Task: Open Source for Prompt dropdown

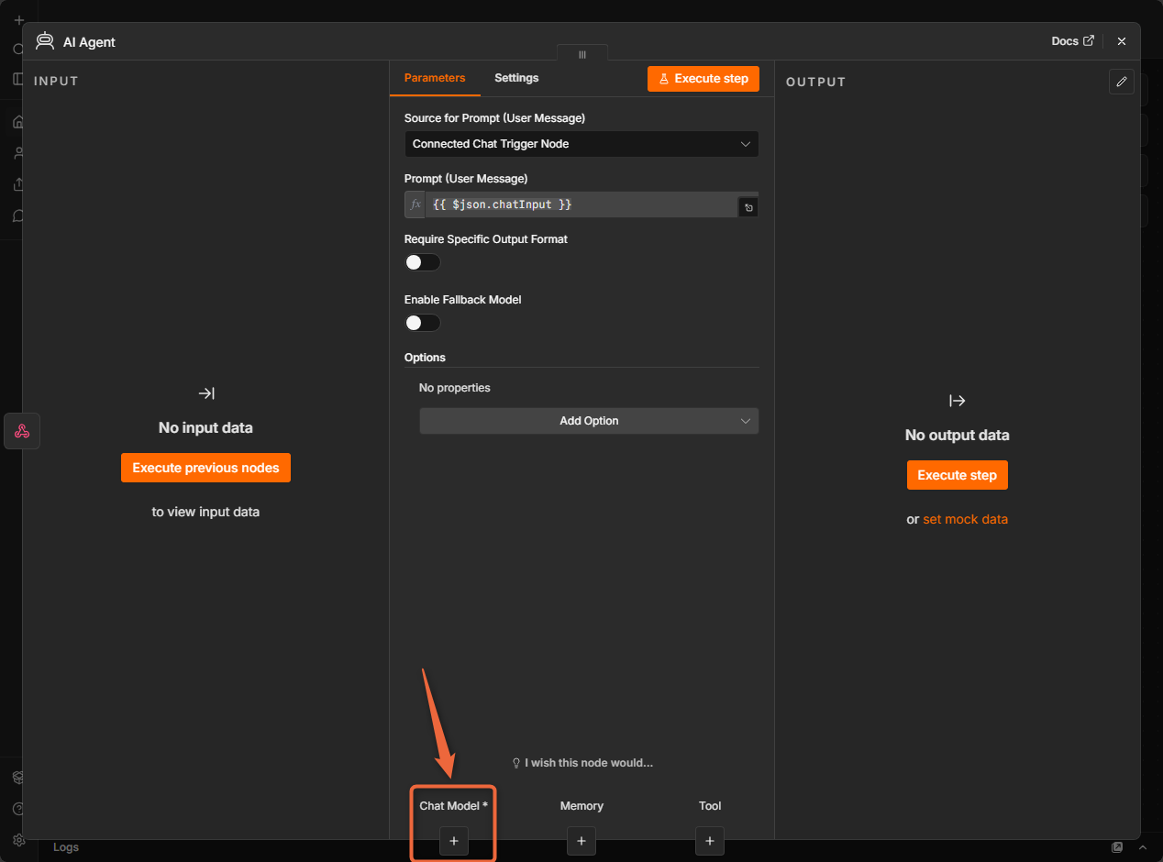Action: pos(581,144)
